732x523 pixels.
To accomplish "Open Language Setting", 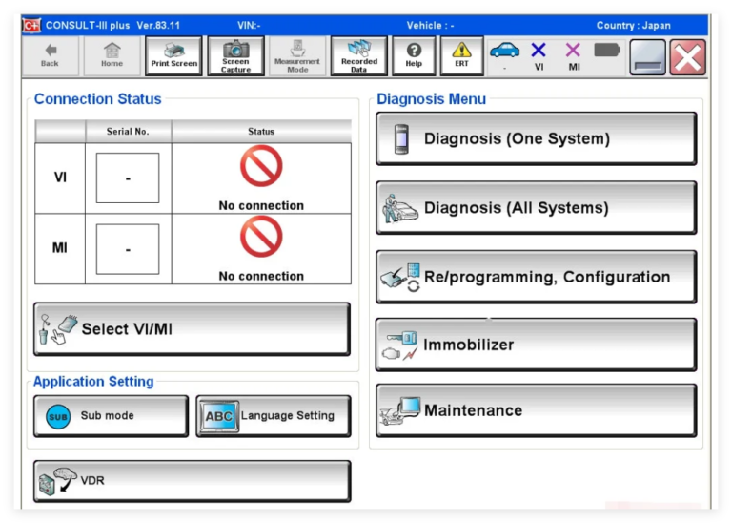I will pyautogui.click(x=274, y=416).
